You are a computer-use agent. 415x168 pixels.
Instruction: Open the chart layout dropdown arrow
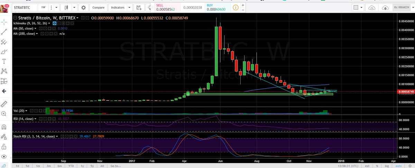(x=361, y=8)
